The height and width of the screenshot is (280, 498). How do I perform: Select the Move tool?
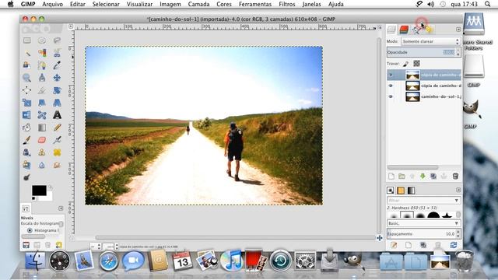pyautogui.click(x=57, y=78)
